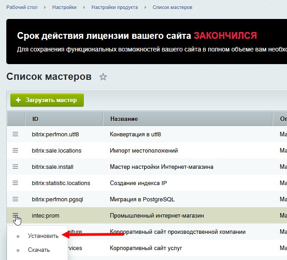Click Промышленный интернет-магазин name cell
This screenshot has height=260, width=287.
[157, 216]
